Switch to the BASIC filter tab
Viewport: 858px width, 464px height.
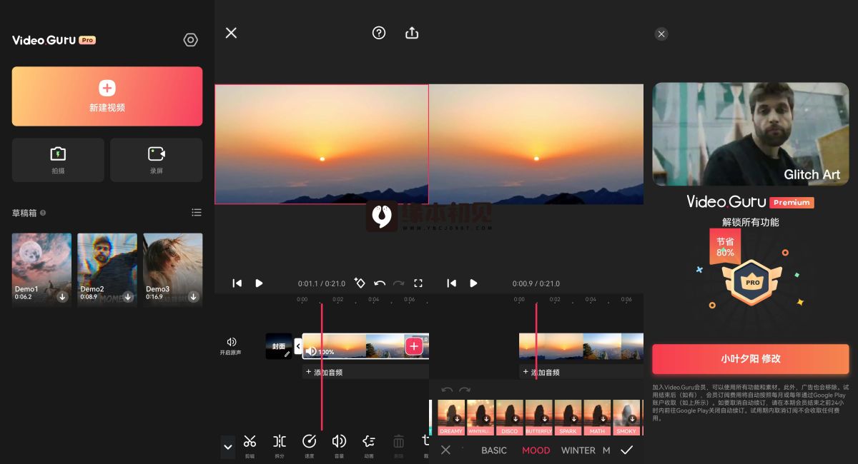click(x=494, y=450)
